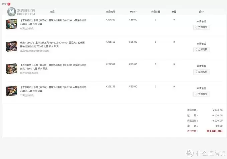The width and height of the screenshot is (227, 159).
Task: Open the Krennic shuttle 75163 product title link
Action: click(52, 44)
